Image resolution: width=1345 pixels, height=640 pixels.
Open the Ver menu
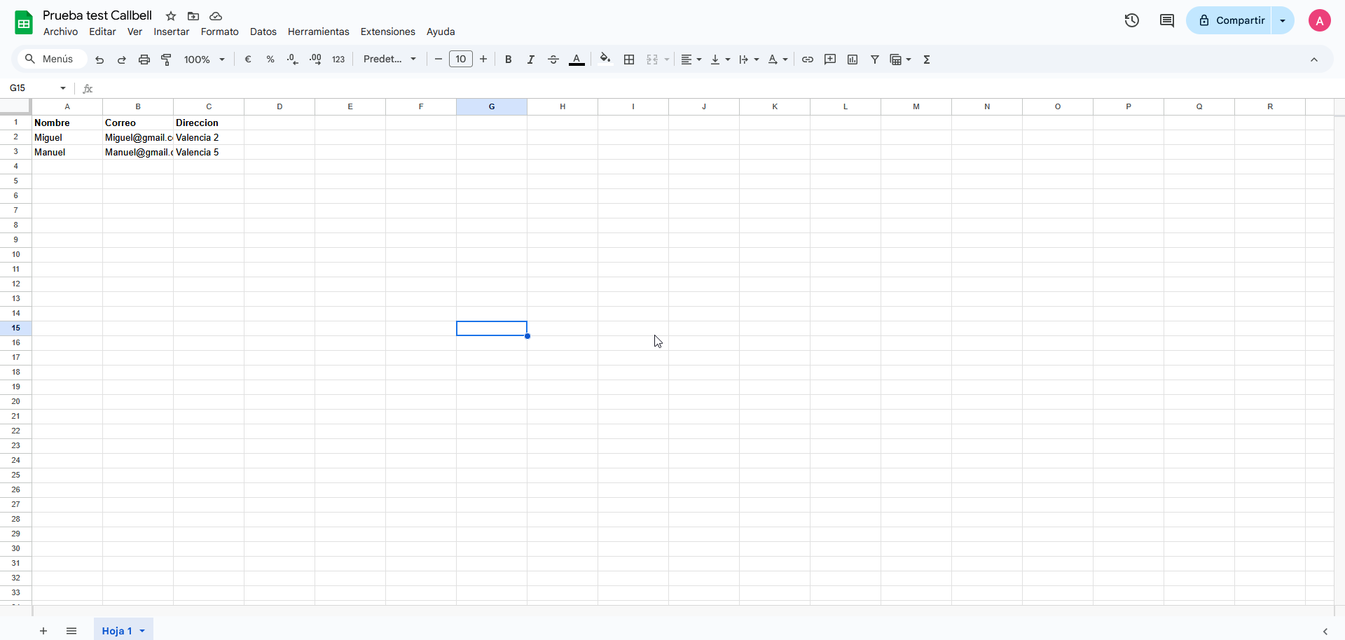(134, 32)
